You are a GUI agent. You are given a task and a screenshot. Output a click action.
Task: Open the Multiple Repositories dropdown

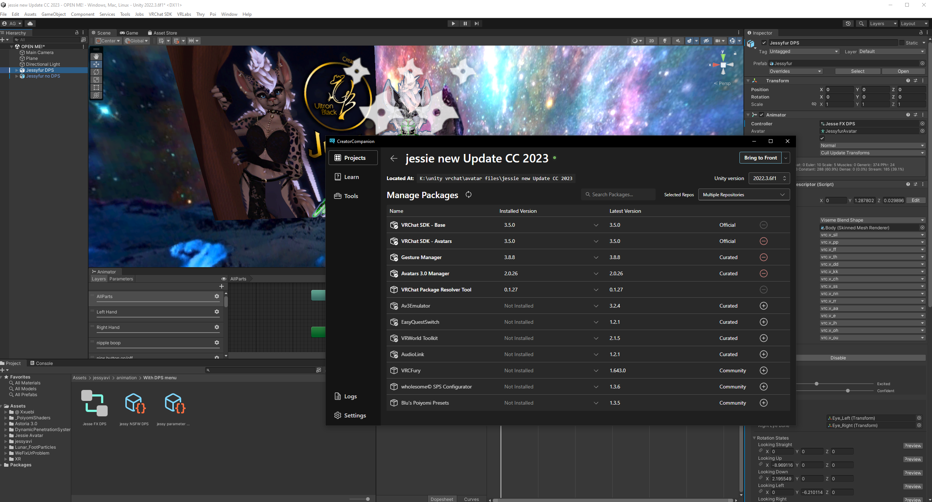pyautogui.click(x=743, y=195)
